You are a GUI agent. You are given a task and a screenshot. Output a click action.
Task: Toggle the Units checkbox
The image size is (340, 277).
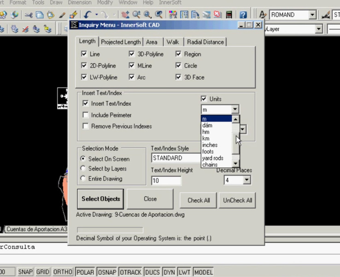pos(204,99)
